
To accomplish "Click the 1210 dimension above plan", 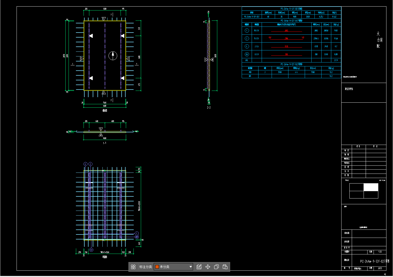I will coord(105,9).
